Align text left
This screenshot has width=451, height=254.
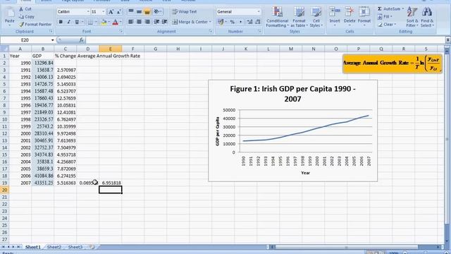tap(131, 22)
